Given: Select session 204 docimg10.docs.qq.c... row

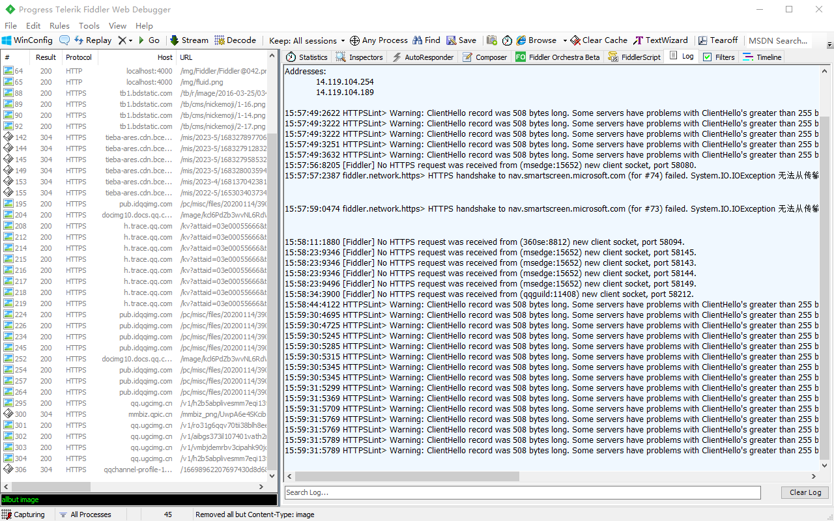Looking at the screenshot, I should point(135,215).
